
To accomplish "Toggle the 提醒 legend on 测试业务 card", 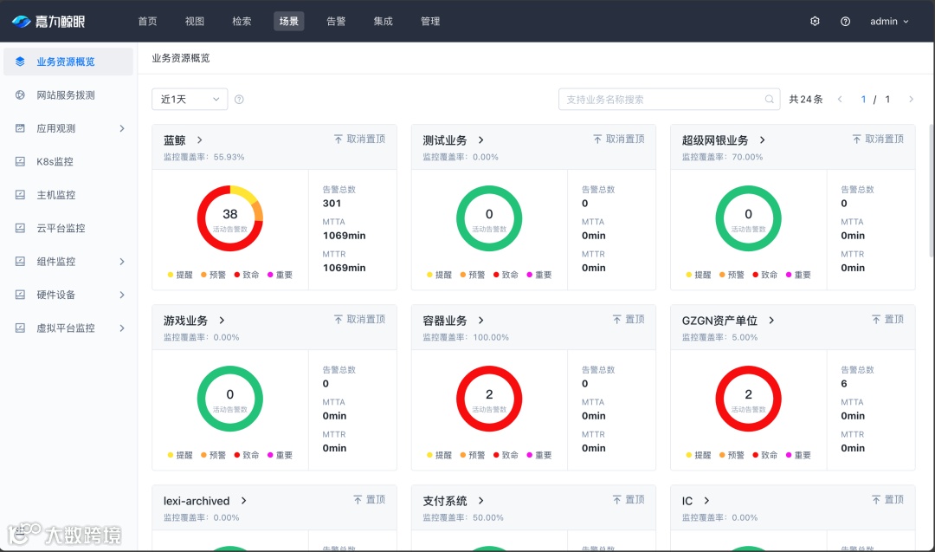I will (440, 275).
